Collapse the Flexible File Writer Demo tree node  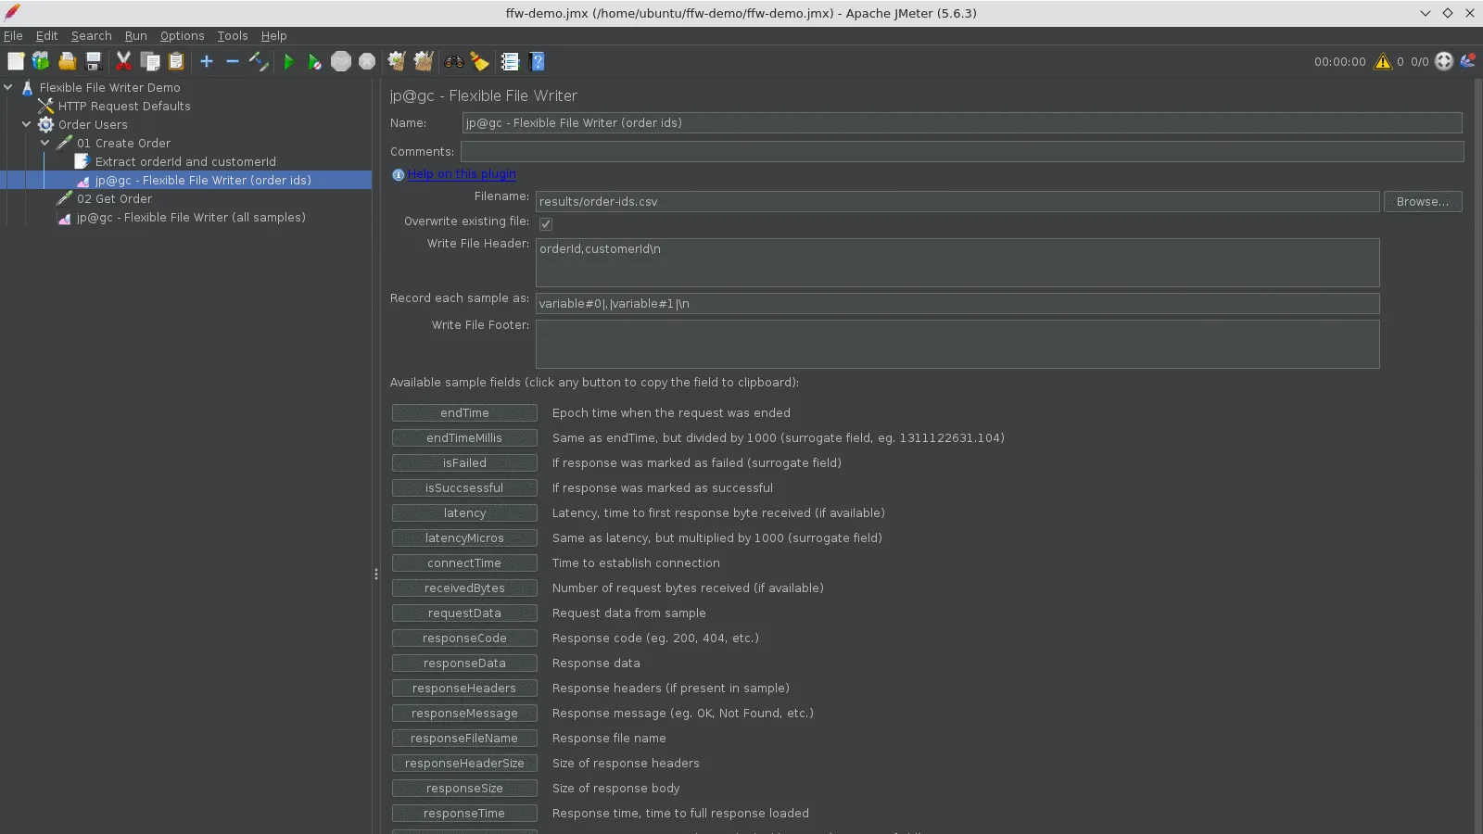(x=8, y=88)
